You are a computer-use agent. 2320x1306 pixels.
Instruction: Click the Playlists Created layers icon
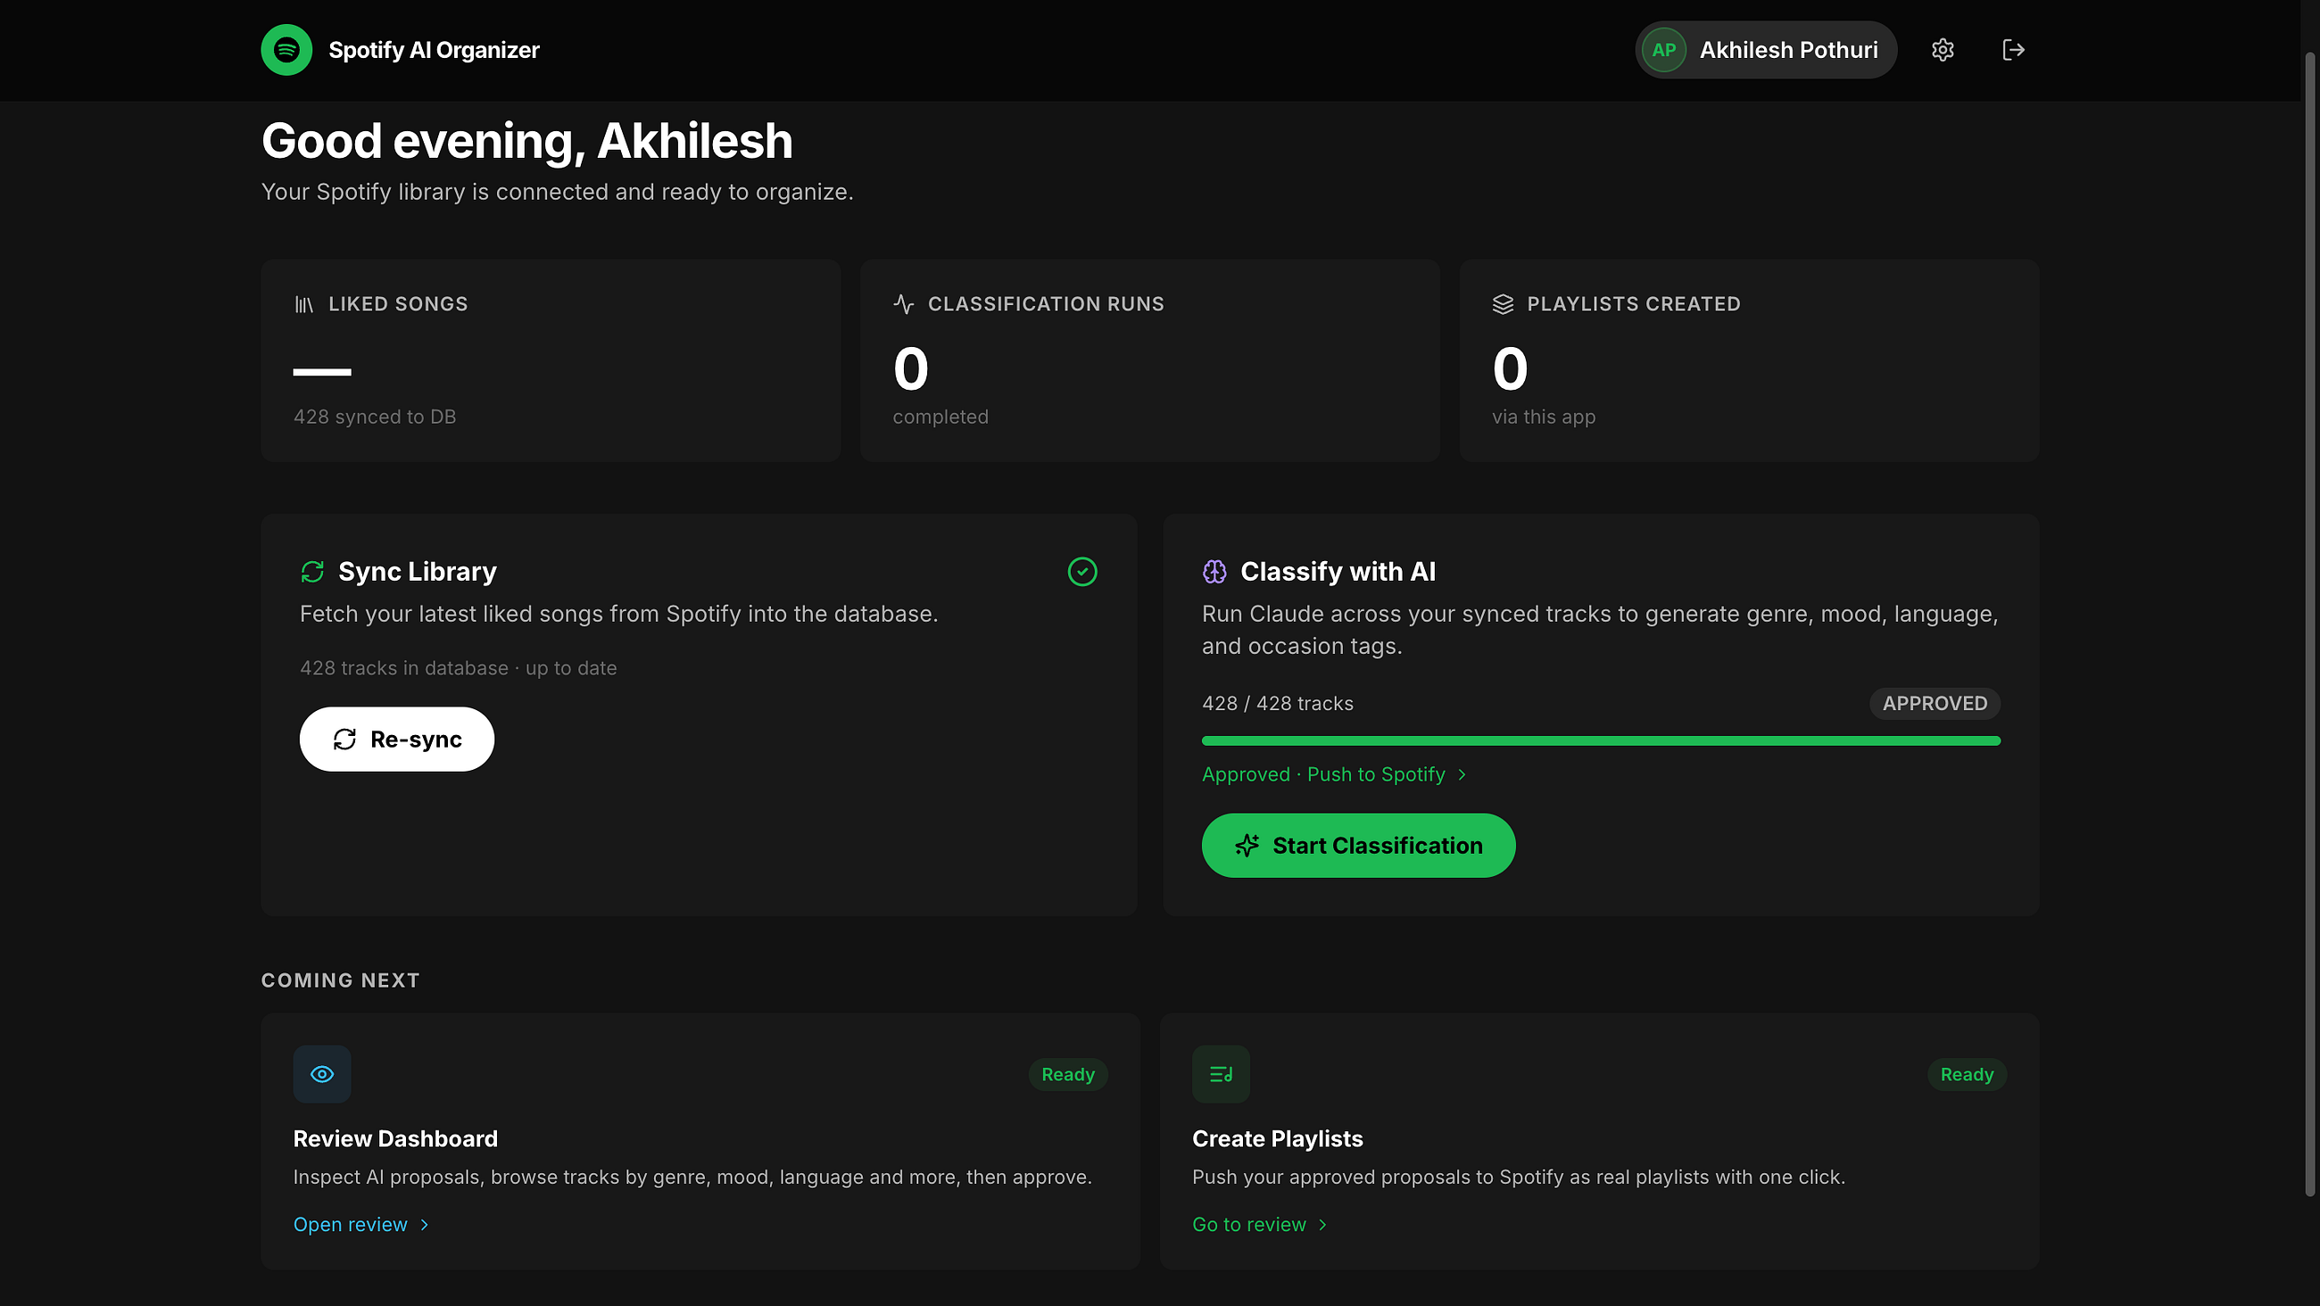coord(1503,304)
